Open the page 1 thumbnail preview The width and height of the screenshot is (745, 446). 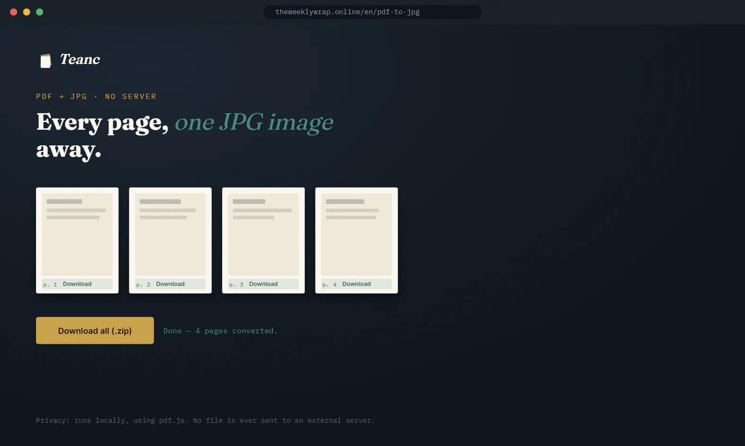pyautogui.click(x=77, y=234)
